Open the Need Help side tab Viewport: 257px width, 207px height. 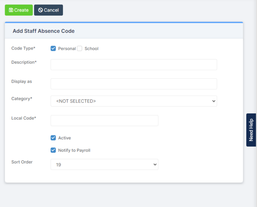251,130
